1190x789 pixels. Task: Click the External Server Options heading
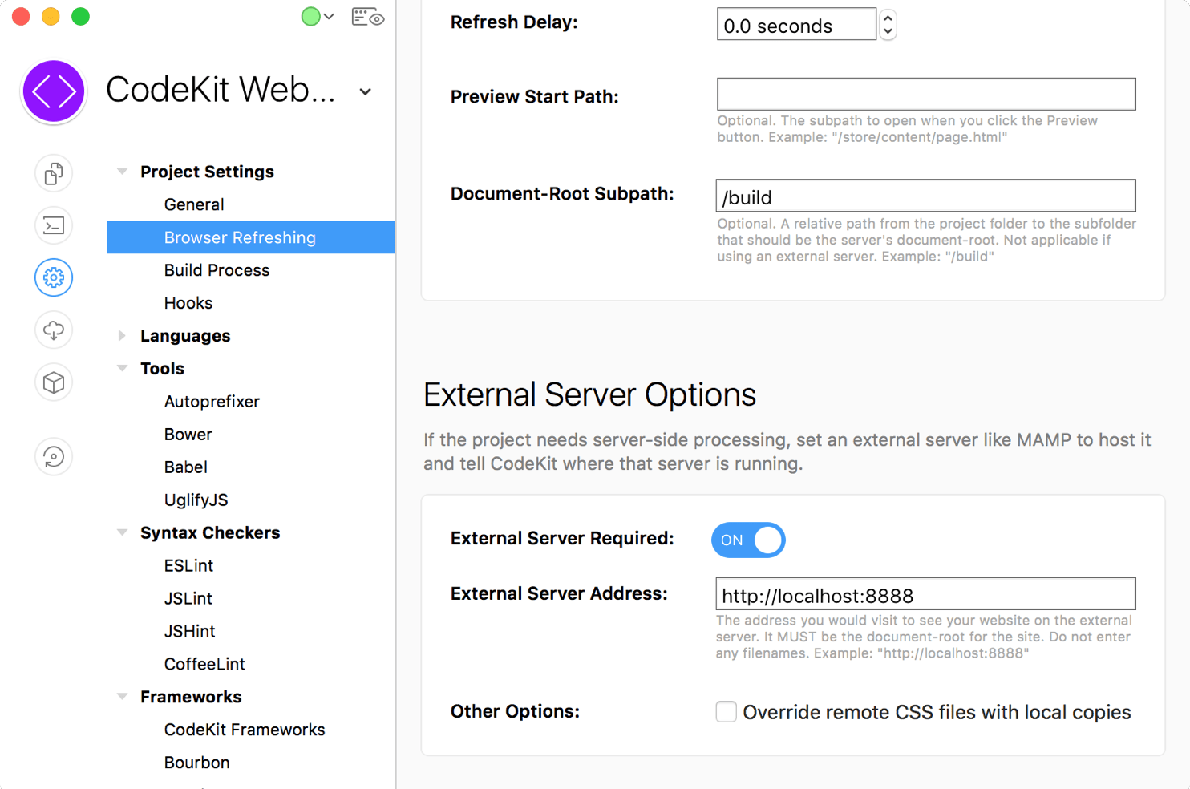[x=589, y=395]
